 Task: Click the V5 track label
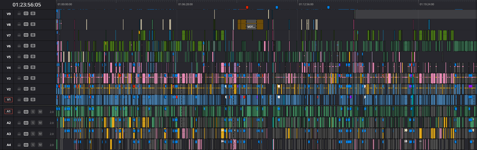[9, 57]
